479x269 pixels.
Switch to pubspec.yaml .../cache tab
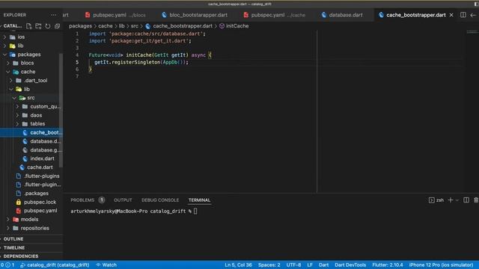(275, 15)
